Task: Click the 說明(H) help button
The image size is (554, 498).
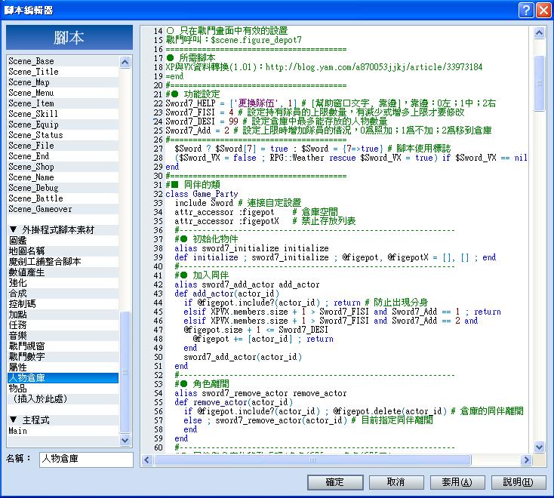Action: tap(519, 482)
